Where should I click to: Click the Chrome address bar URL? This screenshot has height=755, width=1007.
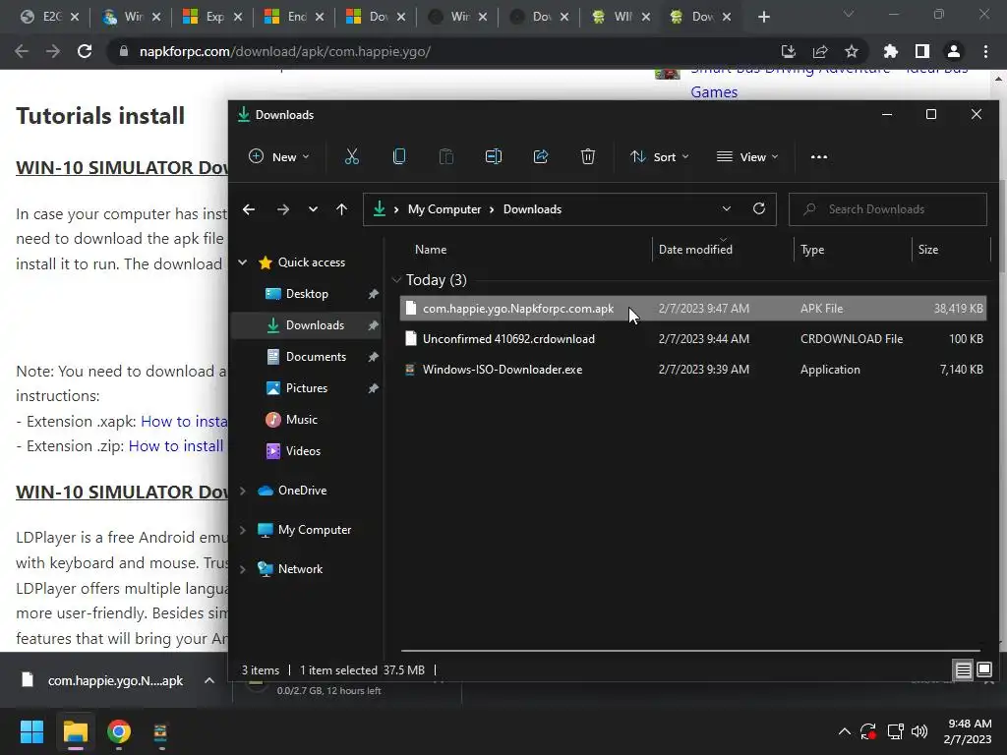coord(285,51)
